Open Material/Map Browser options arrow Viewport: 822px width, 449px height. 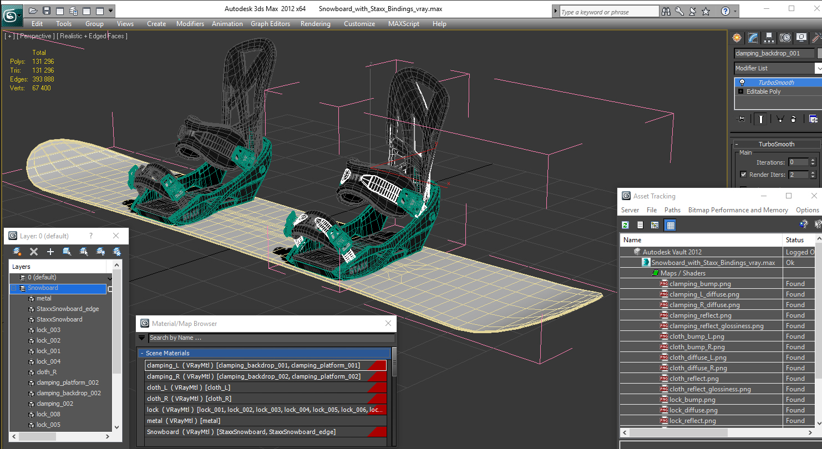[142, 338]
